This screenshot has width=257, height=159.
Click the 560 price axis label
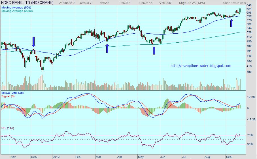pos(249,24)
